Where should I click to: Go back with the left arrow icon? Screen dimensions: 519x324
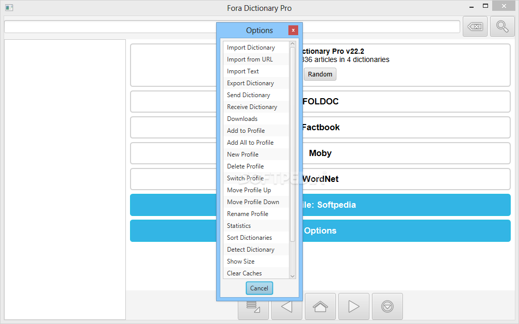tap(287, 307)
